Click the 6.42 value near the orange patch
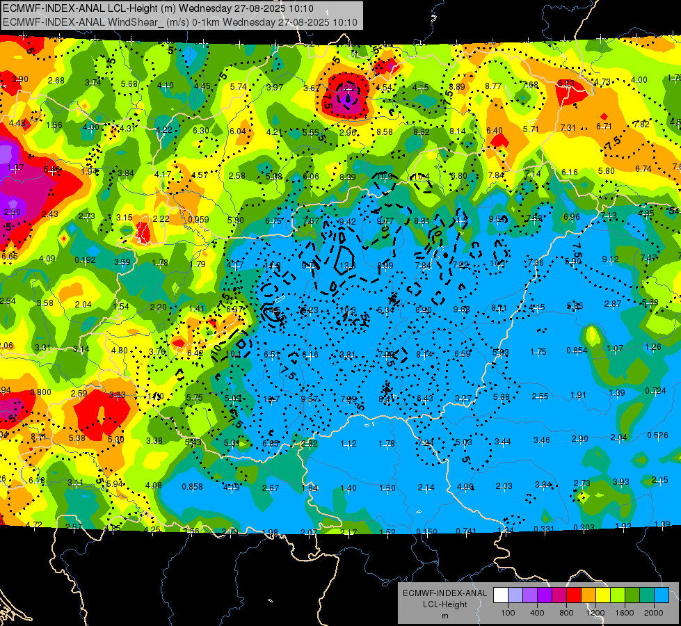 tap(195, 353)
